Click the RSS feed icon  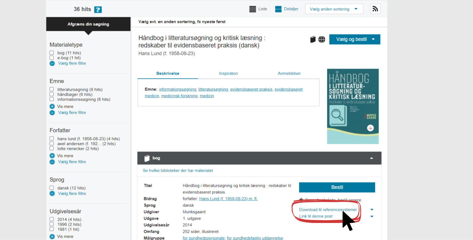[375, 9]
